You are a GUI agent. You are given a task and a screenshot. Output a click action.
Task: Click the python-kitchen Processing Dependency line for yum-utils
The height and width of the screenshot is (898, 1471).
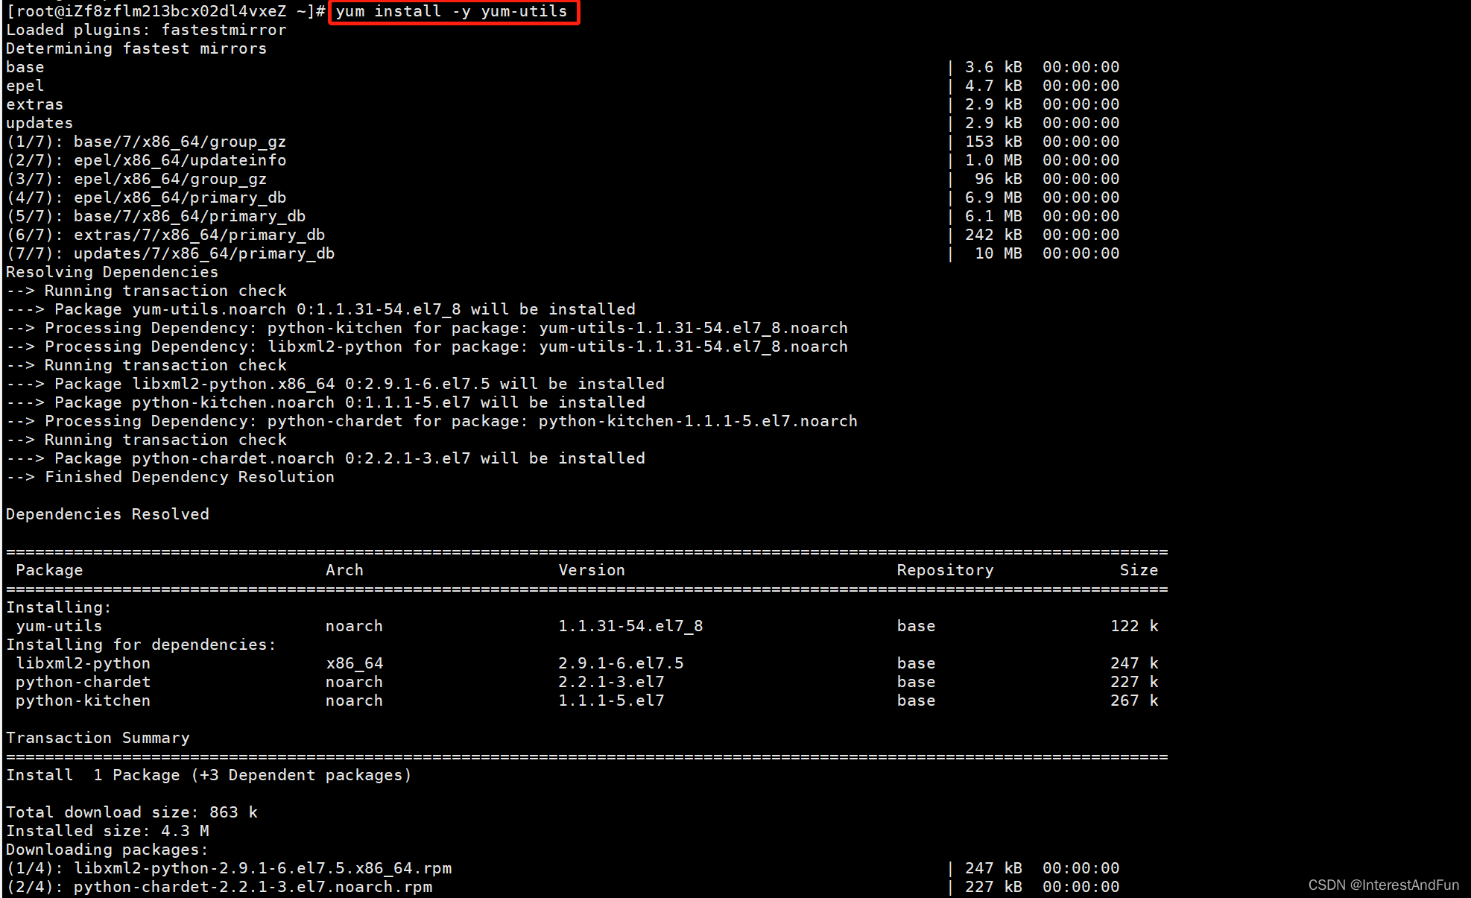point(427,328)
